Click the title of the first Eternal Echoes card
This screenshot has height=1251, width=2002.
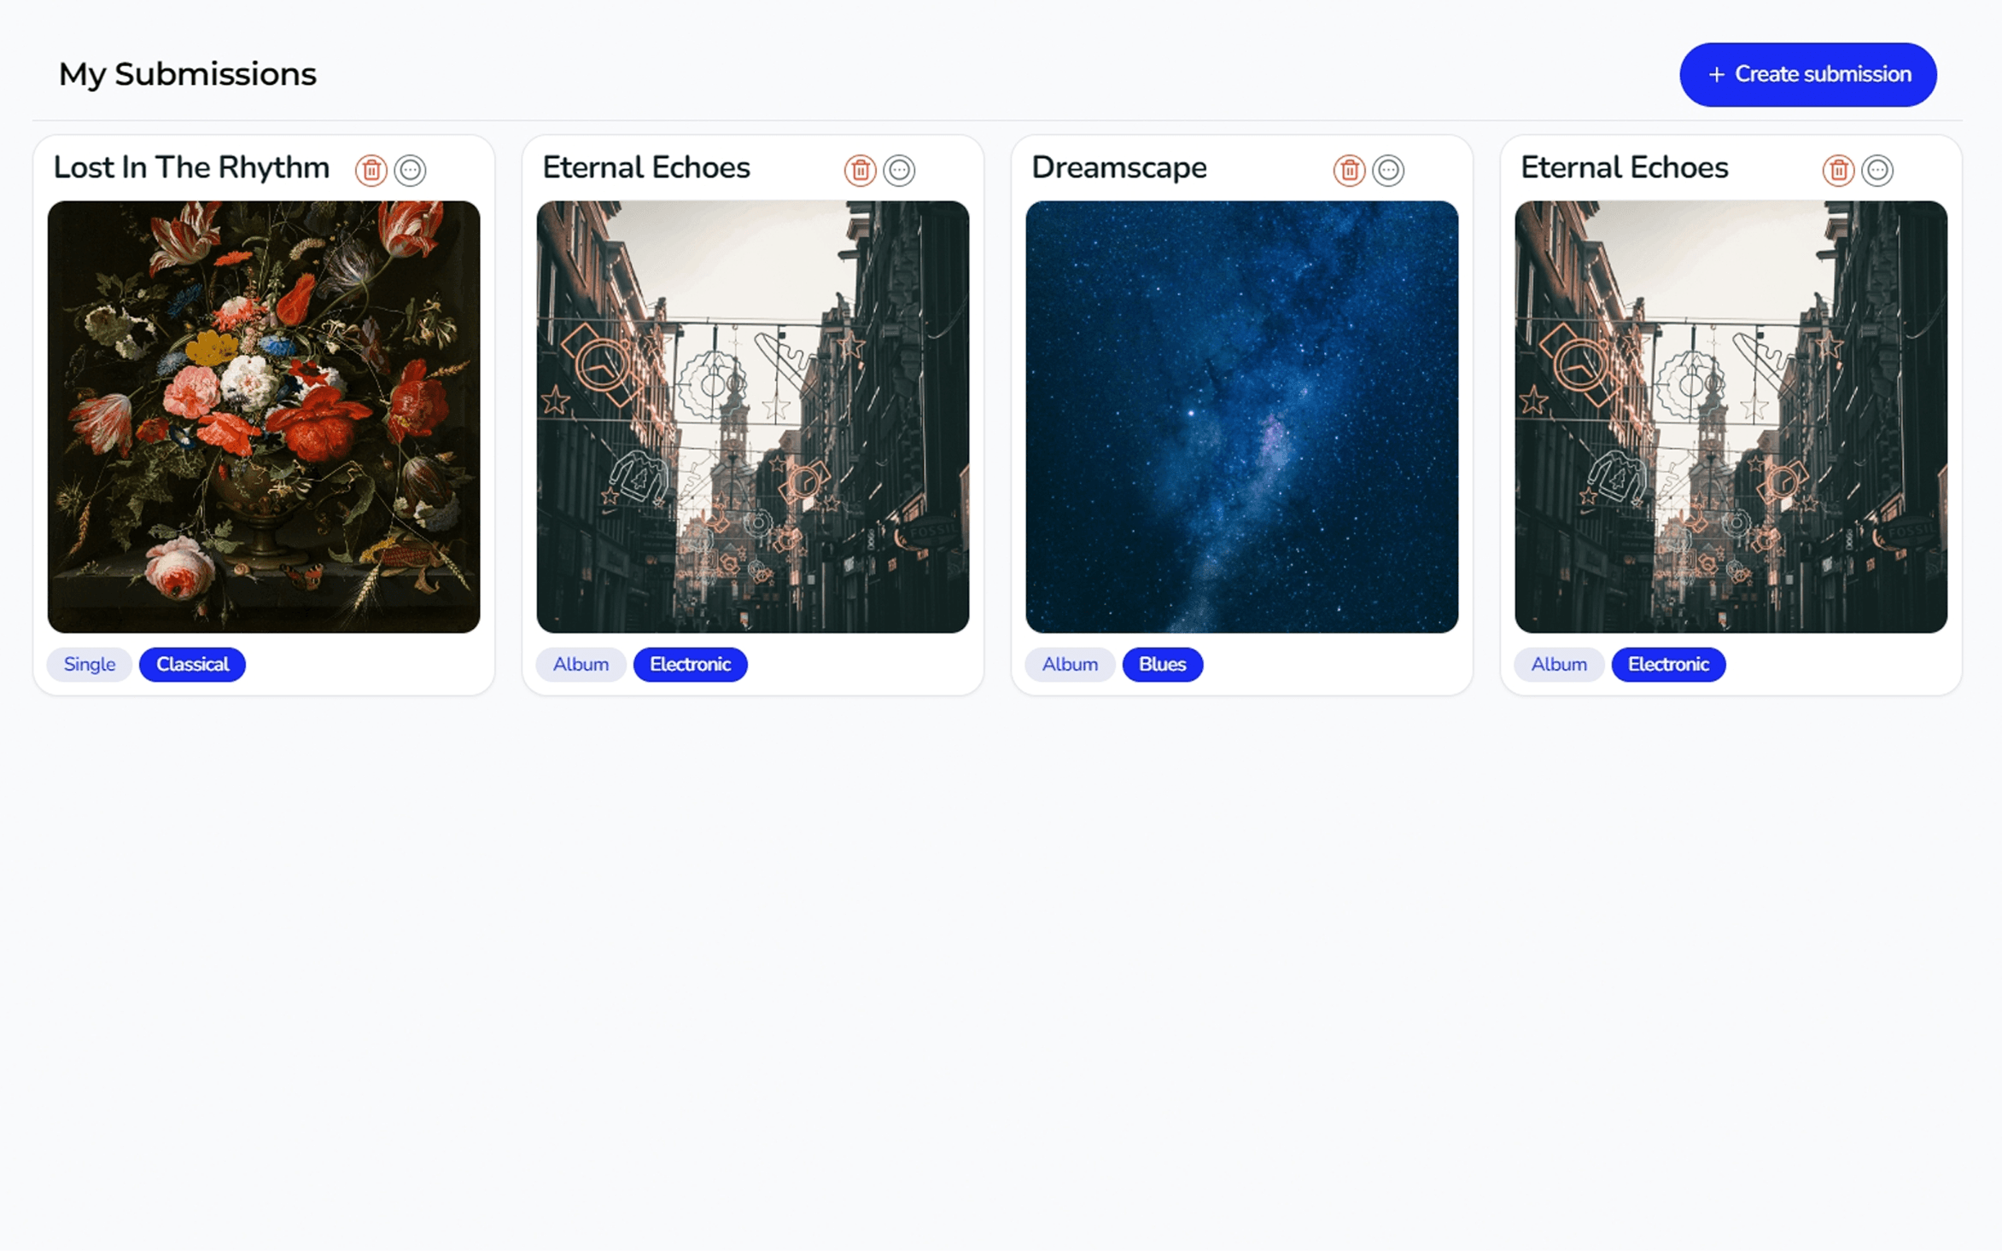click(x=646, y=167)
